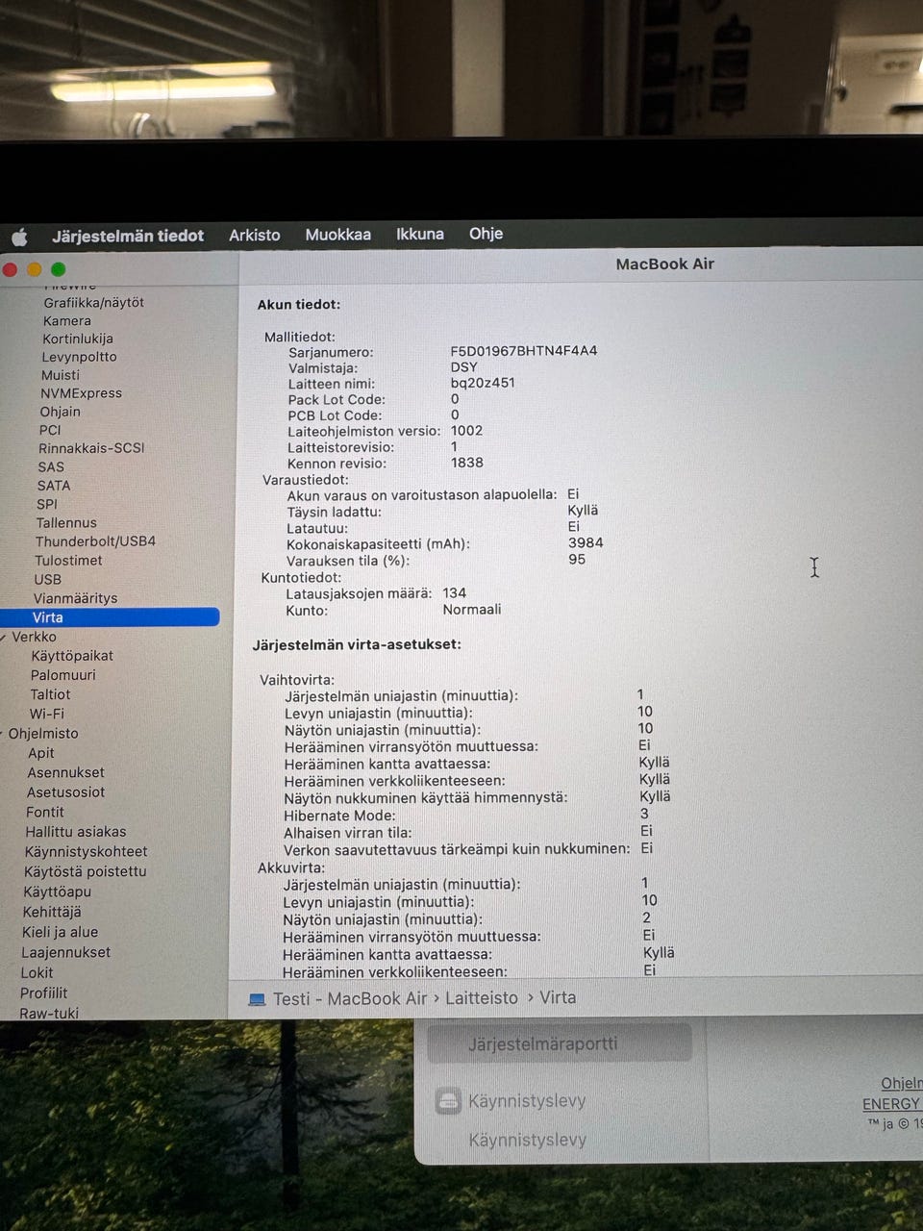The height and width of the screenshot is (1231, 923).
Task: Click Testi - MacBook Air in path bar
Action: (x=350, y=999)
